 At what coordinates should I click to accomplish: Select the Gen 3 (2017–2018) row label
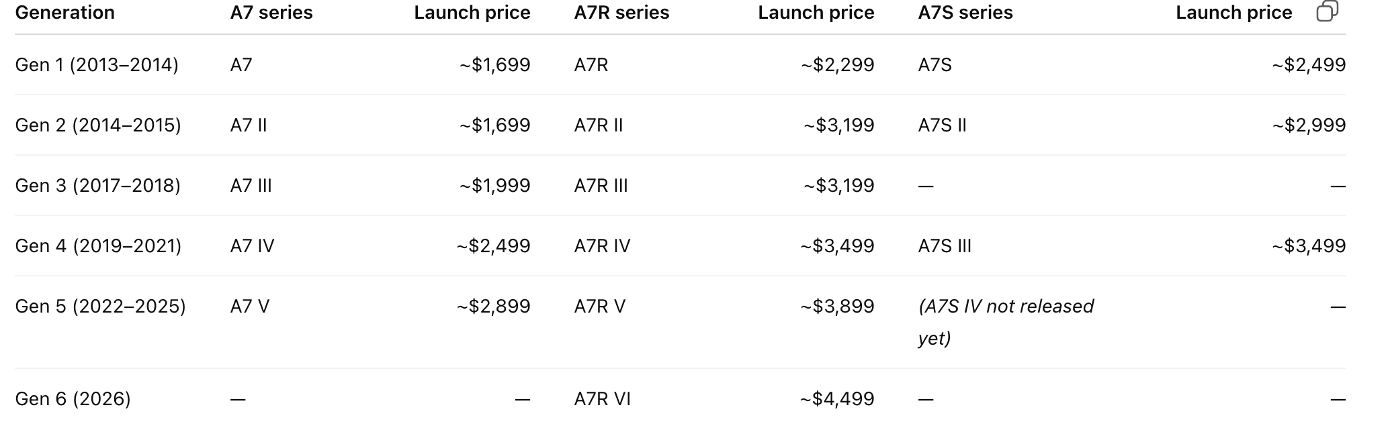click(x=98, y=186)
